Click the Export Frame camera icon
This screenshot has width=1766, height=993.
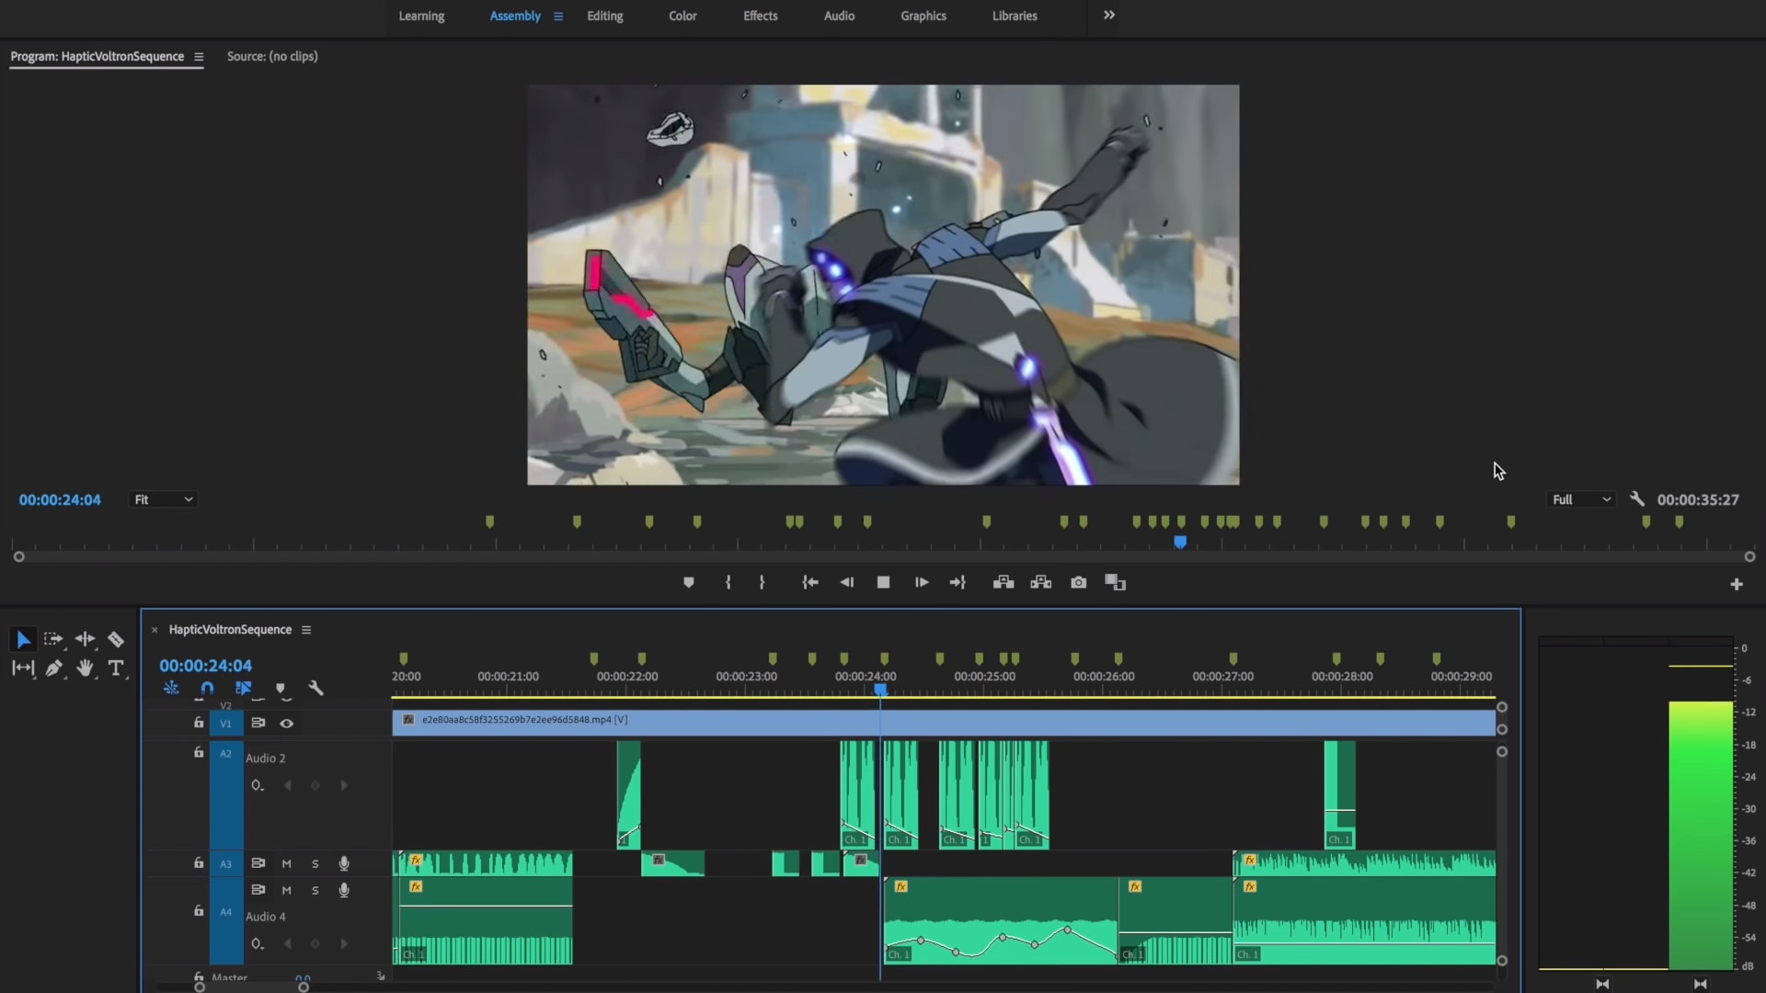[x=1078, y=583]
